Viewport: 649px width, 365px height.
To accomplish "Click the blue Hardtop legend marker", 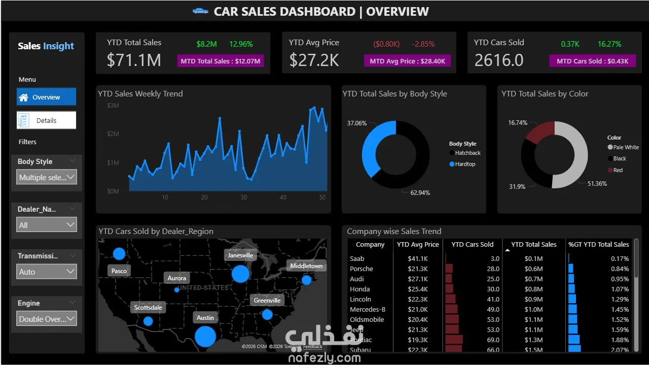I will [452, 164].
